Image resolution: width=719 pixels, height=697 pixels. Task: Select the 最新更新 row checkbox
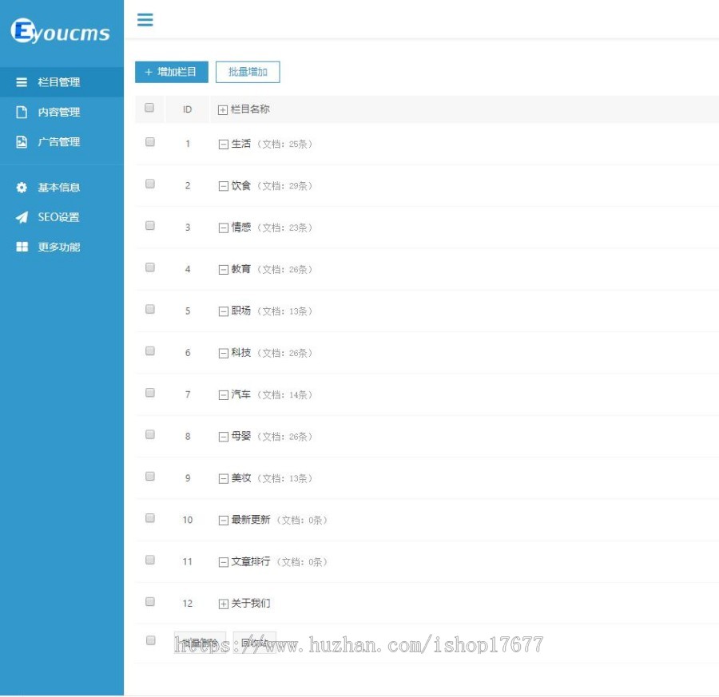(150, 518)
